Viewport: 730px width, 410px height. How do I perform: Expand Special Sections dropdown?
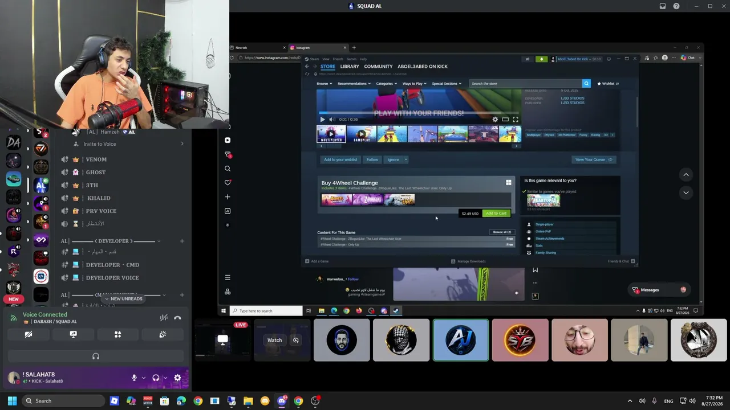[447, 84]
